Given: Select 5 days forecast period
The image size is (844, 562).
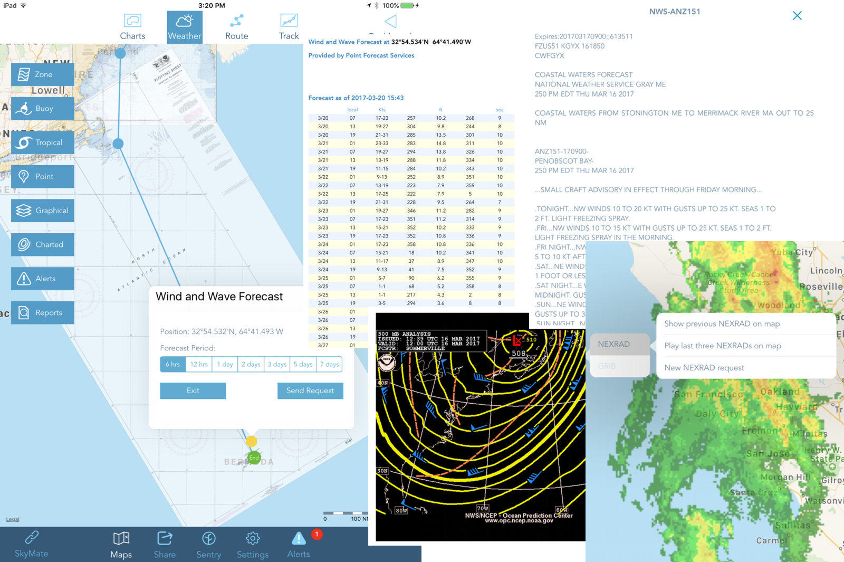Looking at the screenshot, I should click(x=303, y=364).
